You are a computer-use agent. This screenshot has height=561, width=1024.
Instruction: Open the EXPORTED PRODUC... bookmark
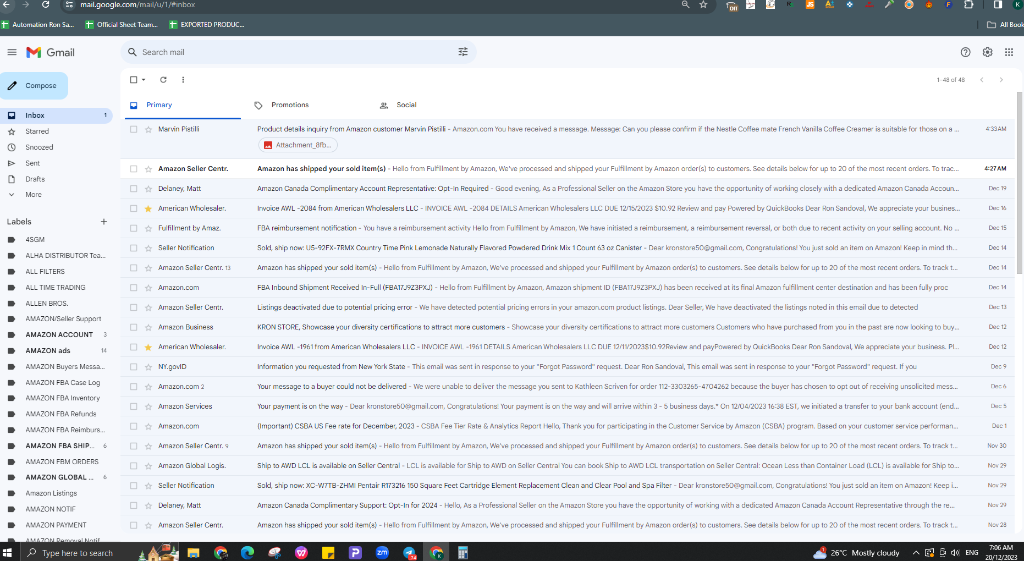pos(207,25)
